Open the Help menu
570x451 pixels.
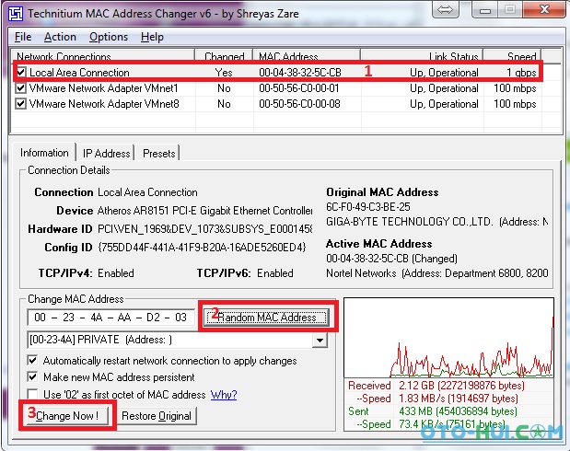click(152, 37)
